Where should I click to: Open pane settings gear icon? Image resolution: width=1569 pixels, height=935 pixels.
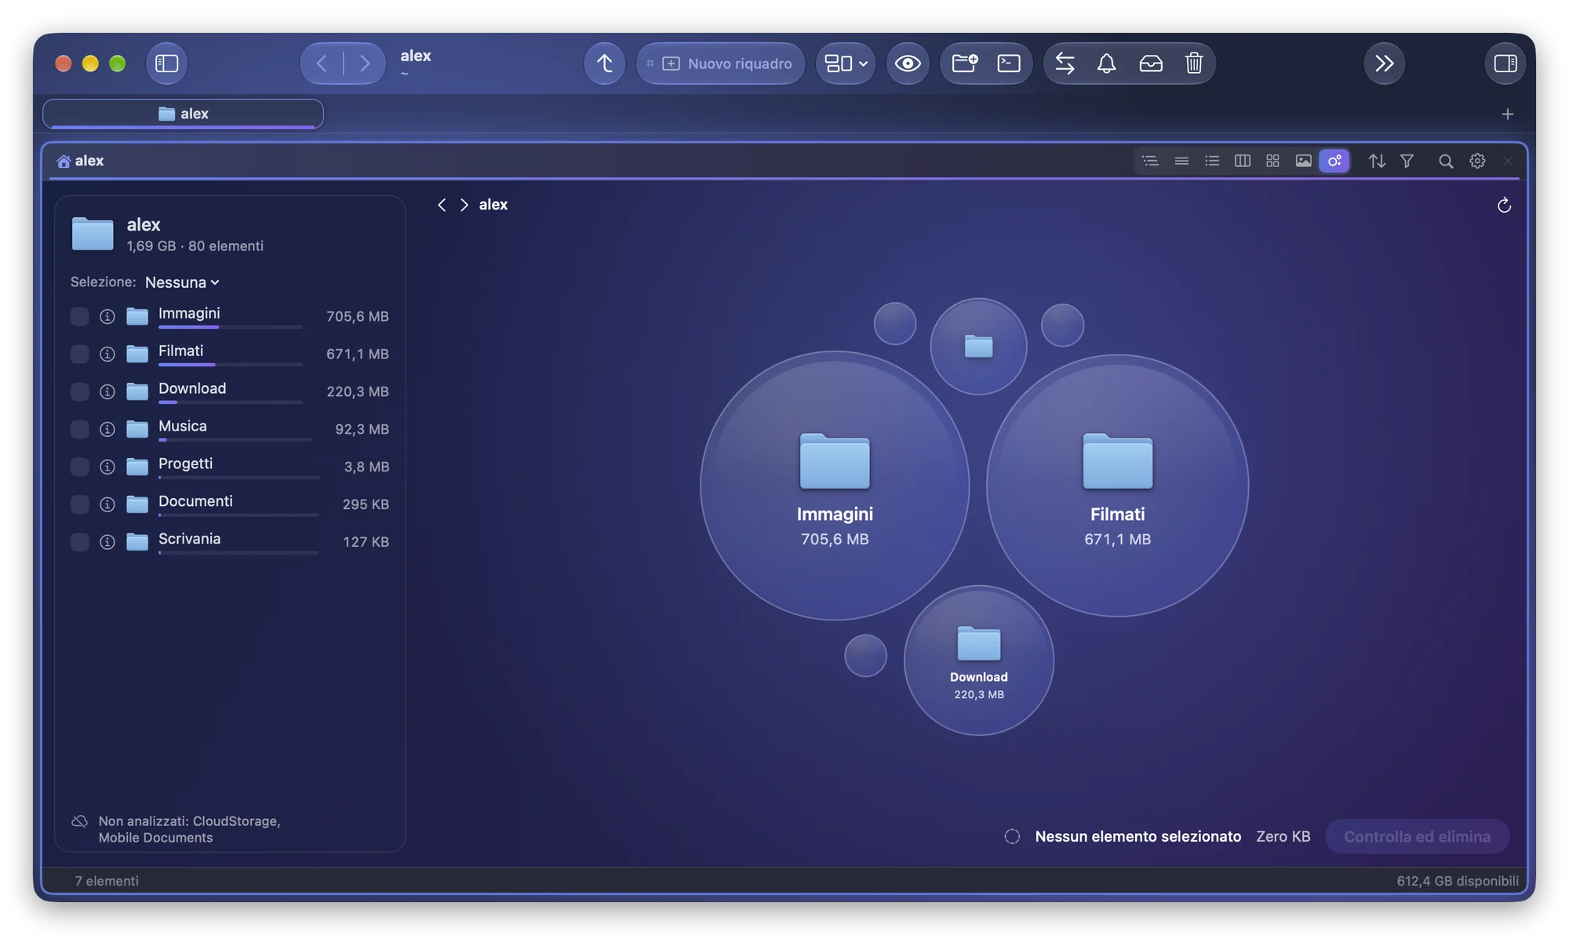click(1476, 161)
